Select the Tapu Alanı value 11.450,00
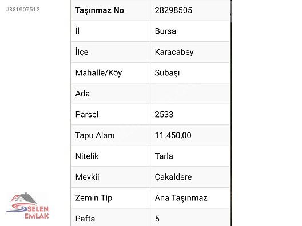This screenshot has height=226, width=302. click(x=173, y=135)
